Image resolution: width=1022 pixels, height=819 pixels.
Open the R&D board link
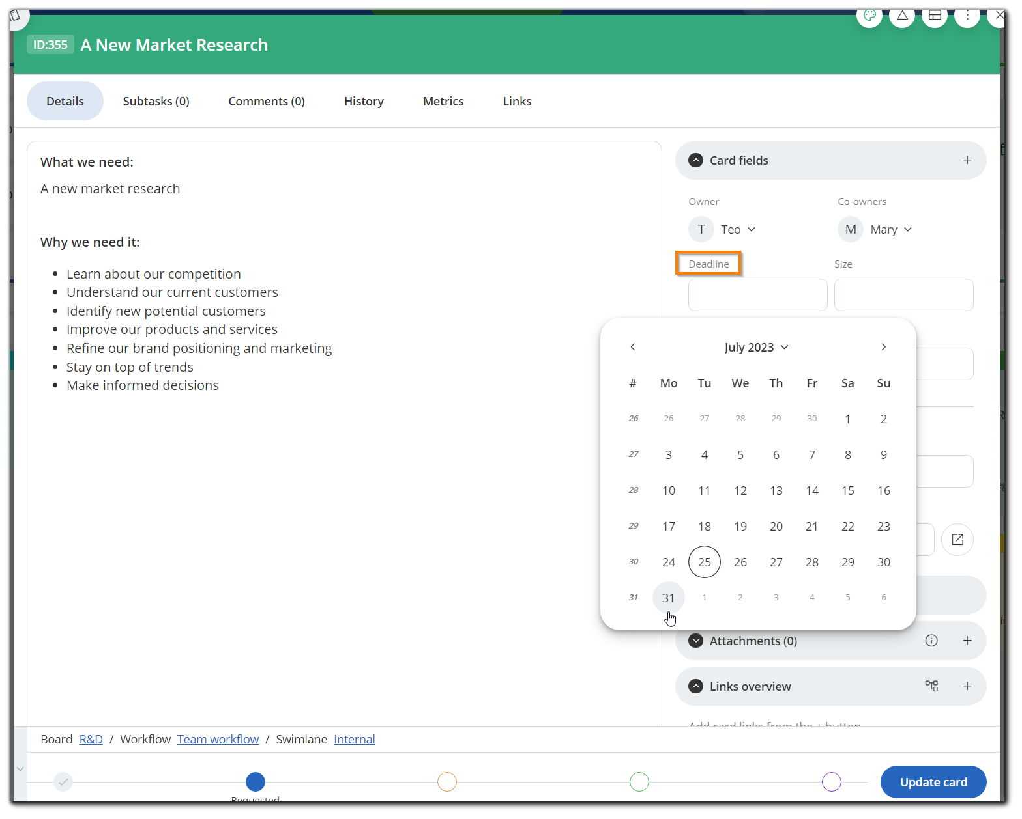tap(91, 739)
